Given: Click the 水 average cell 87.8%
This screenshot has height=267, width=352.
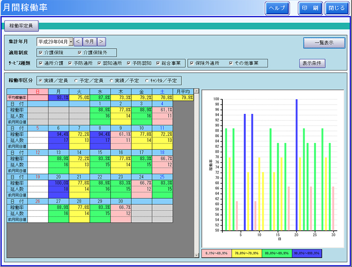Looking at the screenshot, I should point(100,98).
